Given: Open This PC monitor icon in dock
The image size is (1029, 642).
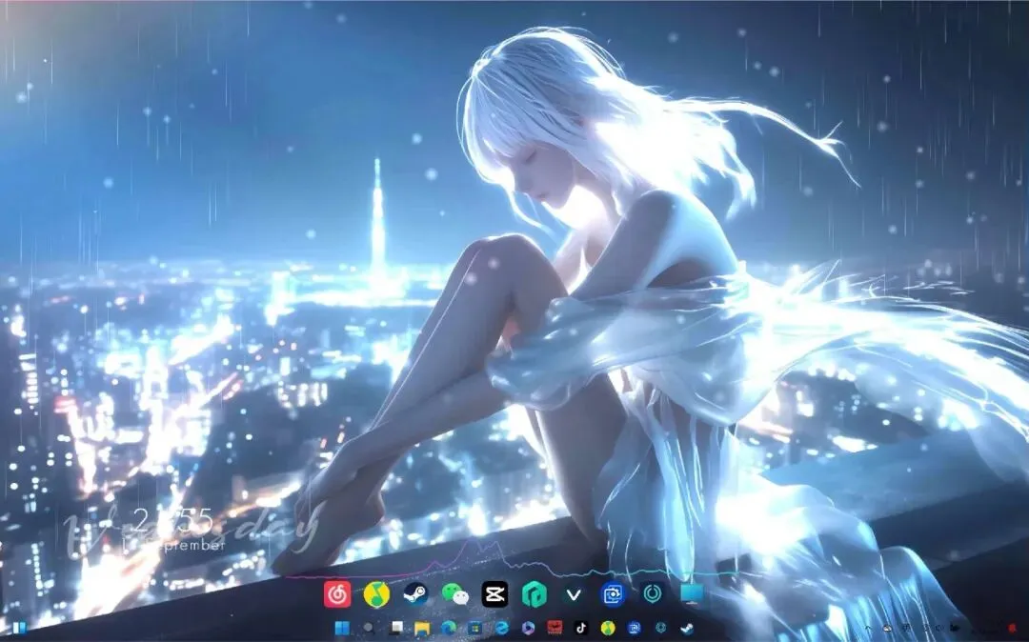Looking at the screenshot, I should click(692, 594).
